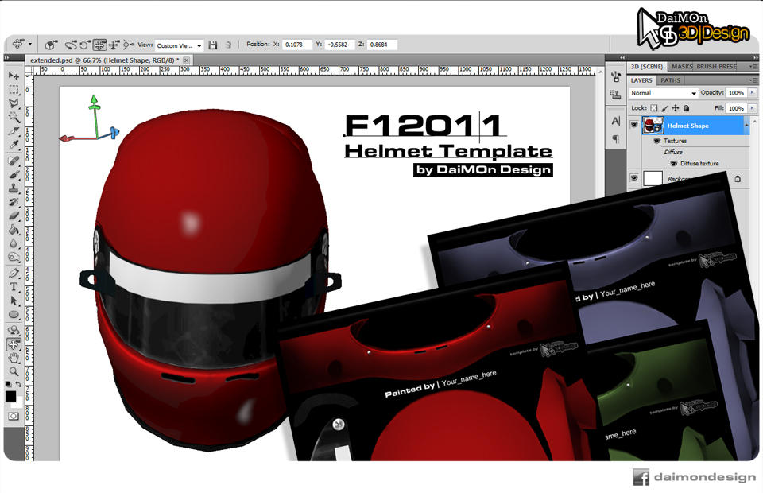Select the Slice/Crop knife tool

[x=14, y=131]
